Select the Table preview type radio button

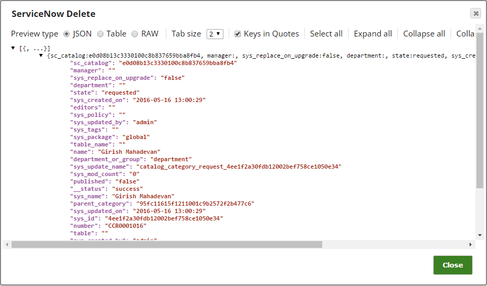100,34
